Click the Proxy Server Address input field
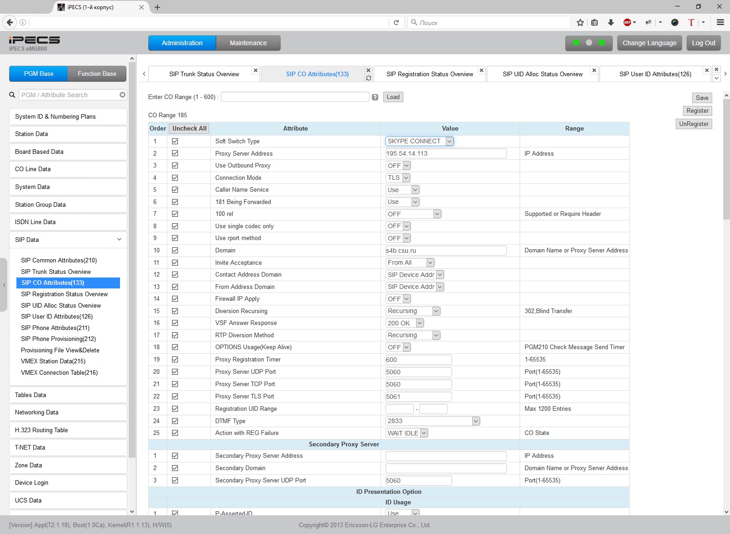 pyautogui.click(x=446, y=153)
